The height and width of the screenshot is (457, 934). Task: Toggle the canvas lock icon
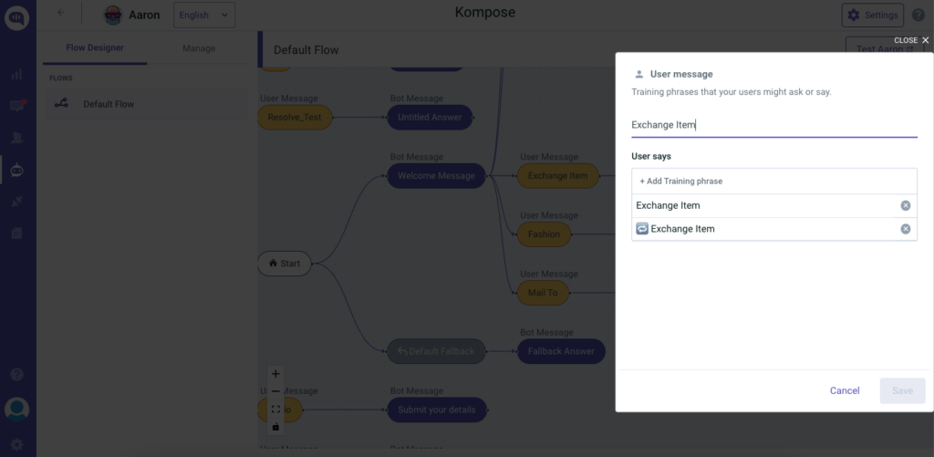point(275,427)
